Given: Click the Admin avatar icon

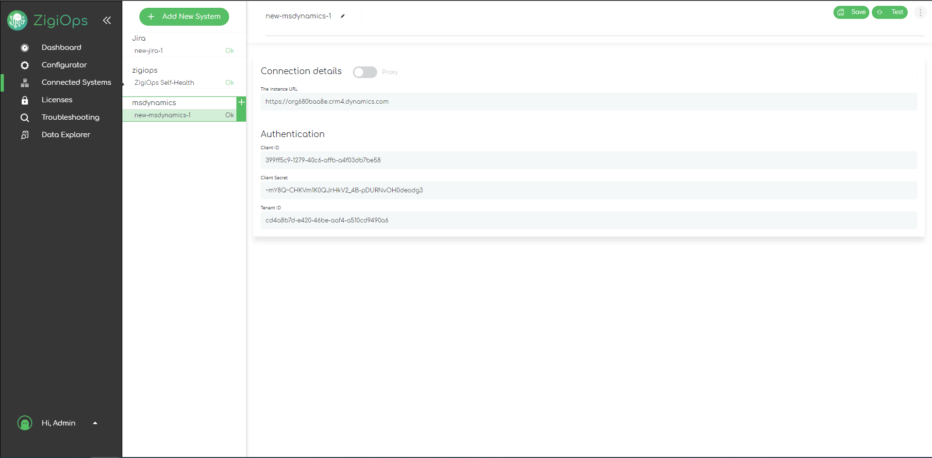Looking at the screenshot, I should 25,423.
